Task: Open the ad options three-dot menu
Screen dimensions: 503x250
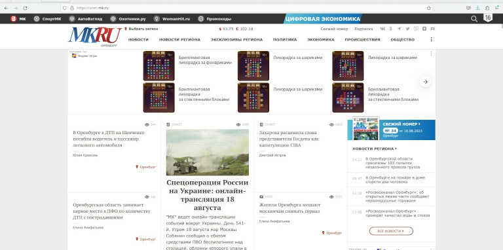Action: click(431, 54)
